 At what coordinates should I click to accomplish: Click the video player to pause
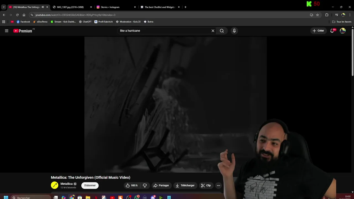pyautogui.click(x=175, y=104)
